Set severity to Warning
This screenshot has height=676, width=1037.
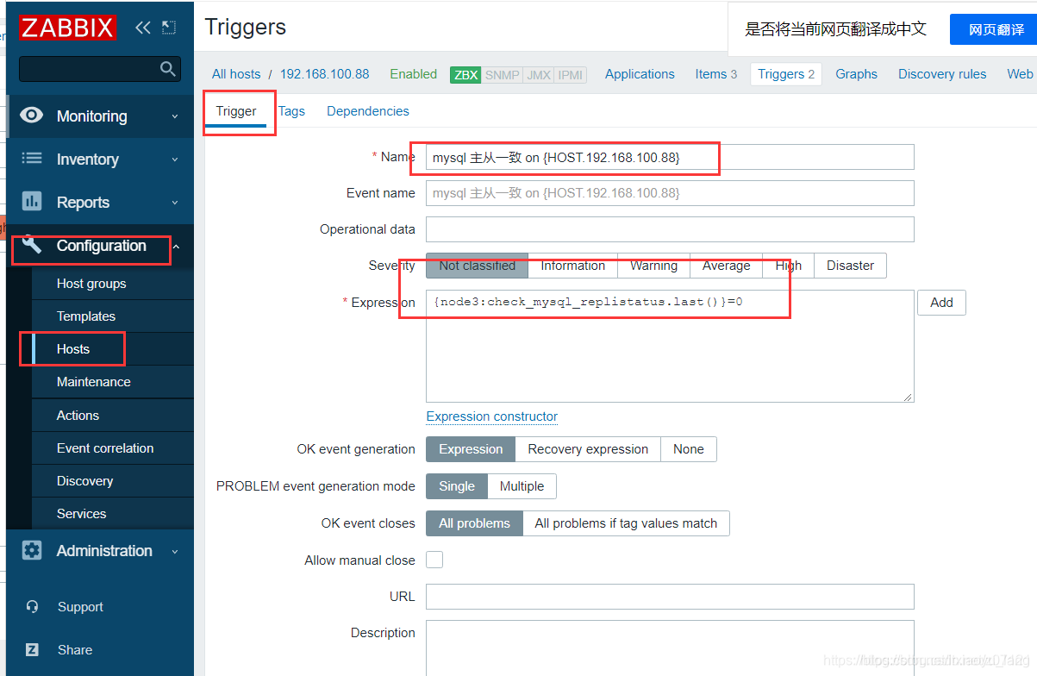tap(653, 266)
